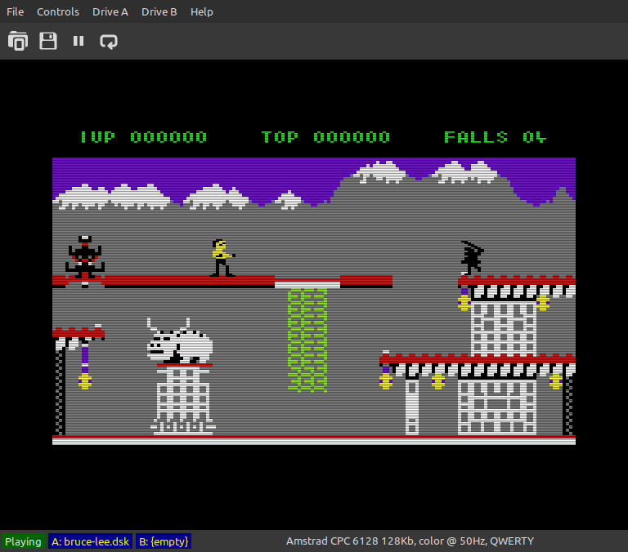Open the Controls menu
Screen dimensions: 628x552
pos(58,12)
